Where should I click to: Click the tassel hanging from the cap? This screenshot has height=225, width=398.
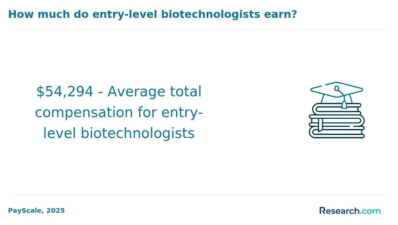tap(344, 103)
